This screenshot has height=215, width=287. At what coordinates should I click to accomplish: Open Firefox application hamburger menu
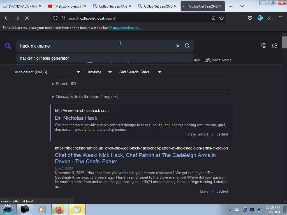coord(280,18)
